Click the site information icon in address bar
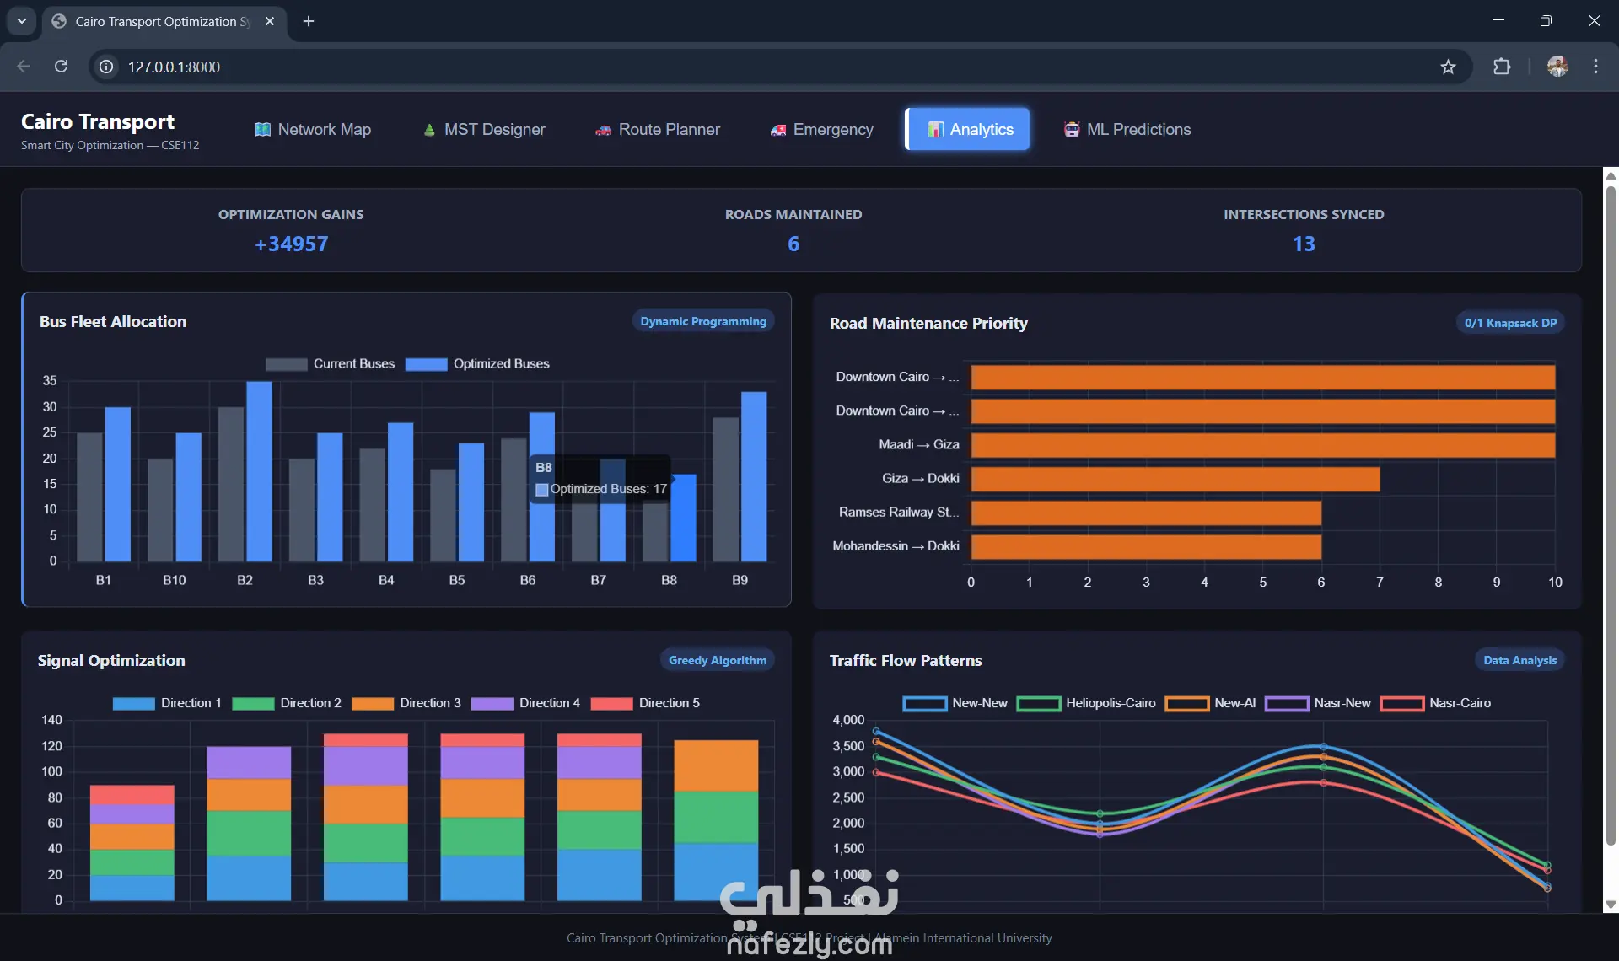The height and width of the screenshot is (961, 1619). point(106,67)
